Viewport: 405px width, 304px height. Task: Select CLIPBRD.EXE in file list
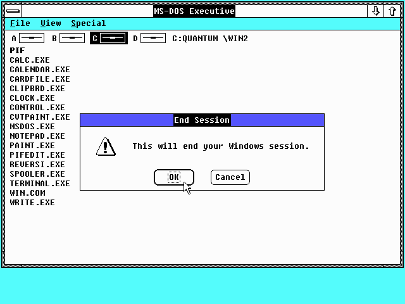click(x=37, y=89)
